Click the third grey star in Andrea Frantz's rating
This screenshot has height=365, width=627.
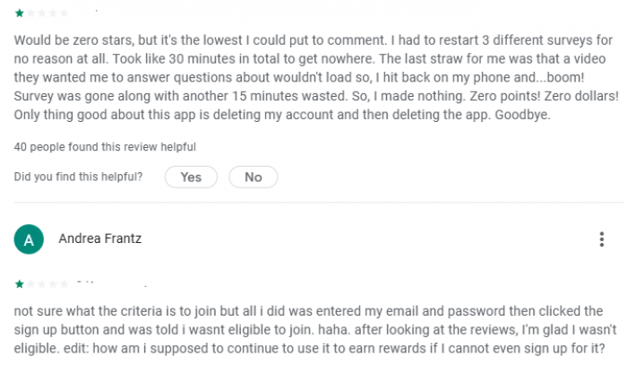(41, 284)
